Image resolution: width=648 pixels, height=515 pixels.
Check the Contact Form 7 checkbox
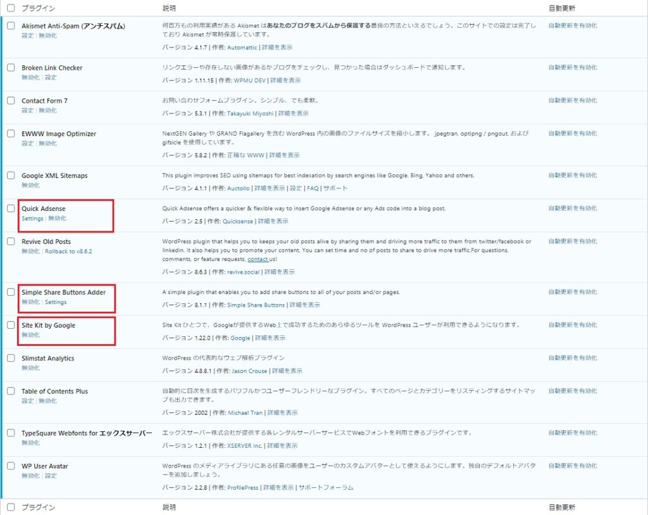pyautogui.click(x=11, y=101)
